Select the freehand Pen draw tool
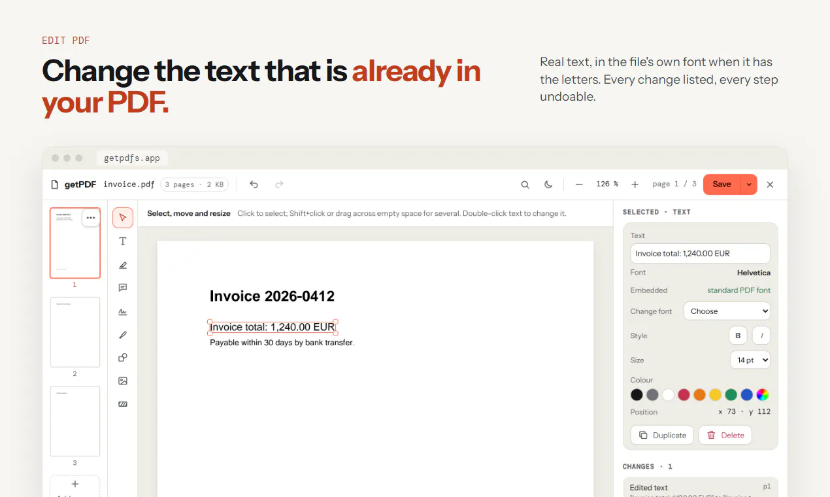 (x=123, y=335)
